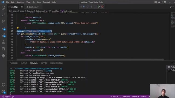The height and width of the screenshot is (98, 175).
Task: Open the Selection menu
Action: [x=20, y=2]
